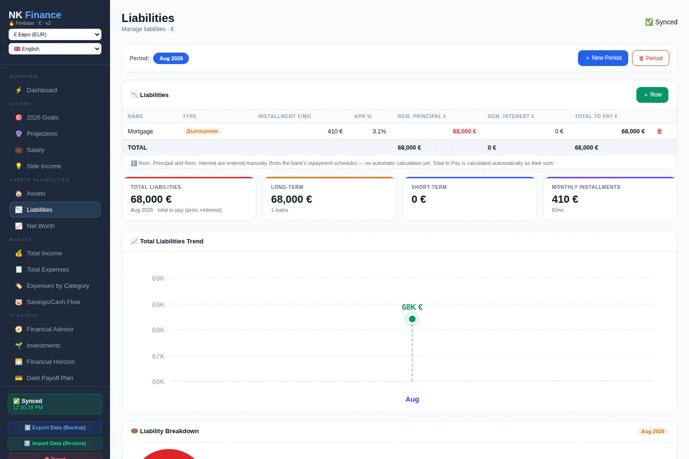689x459 pixels.
Task: Click the Aug 2026 badge in Liability Breakdown
Action: 653,431
